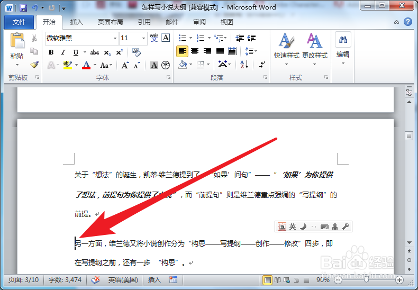Open the underline style dropdown arrow
The width and height of the screenshot is (418, 290).
point(85,52)
